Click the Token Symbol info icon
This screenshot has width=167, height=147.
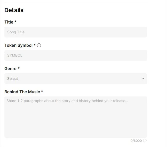point(39,45)
